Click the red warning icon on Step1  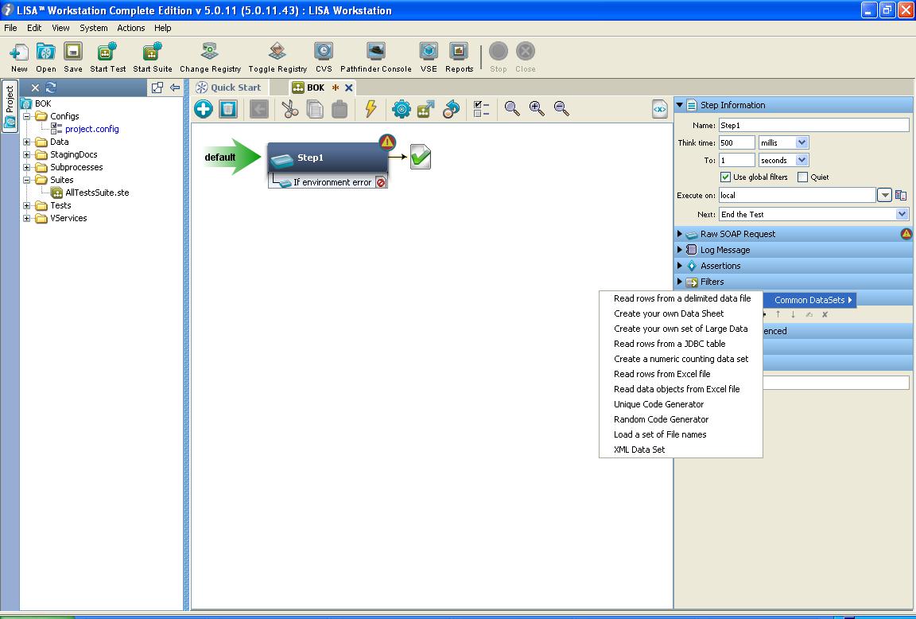click(387, 142)
